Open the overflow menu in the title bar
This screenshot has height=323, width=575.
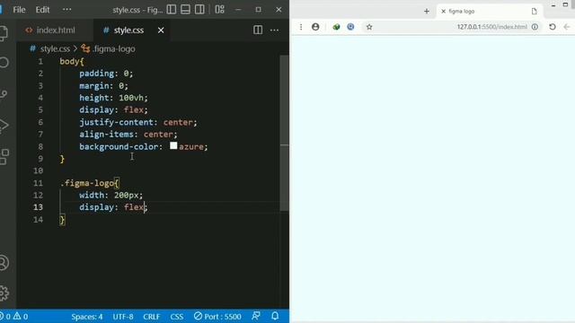click(x=67, y=10)
